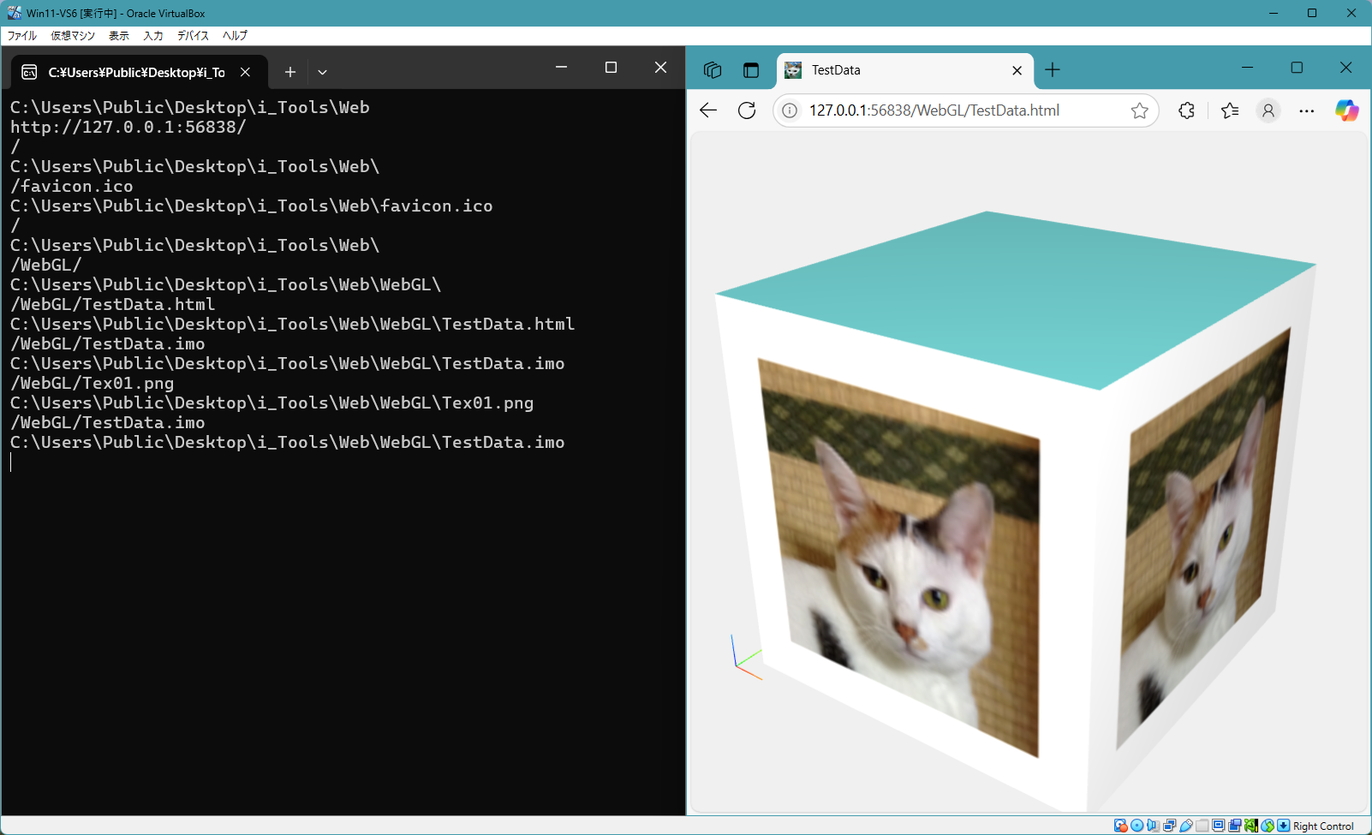Click terminal line /WebGL/TestData.html

(x=113, y=304)
